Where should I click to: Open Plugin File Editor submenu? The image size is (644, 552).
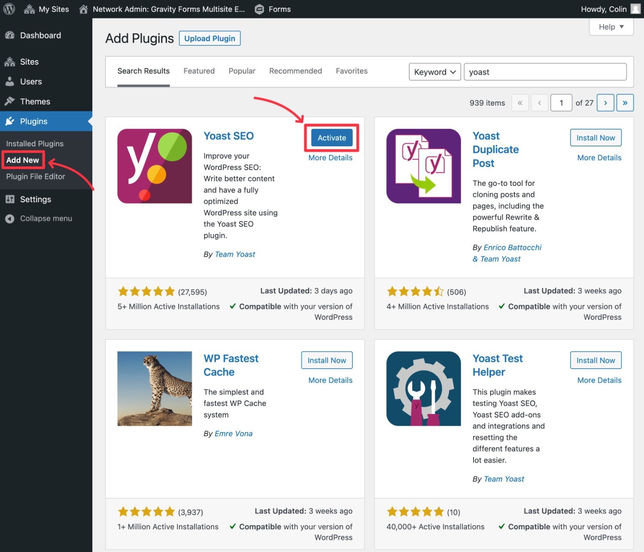pos(36,176)
